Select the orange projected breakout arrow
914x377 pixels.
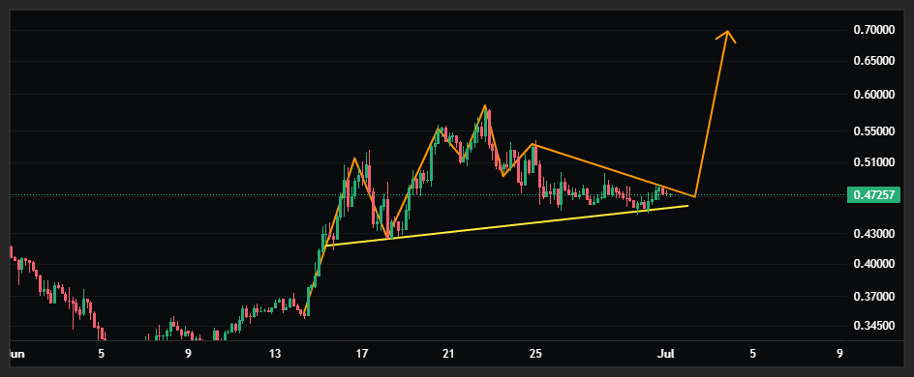pos(713,113)
